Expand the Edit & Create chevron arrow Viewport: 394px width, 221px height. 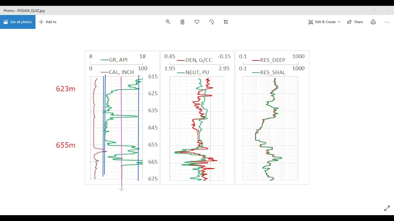pyautogui.click(x=339, y=22)
